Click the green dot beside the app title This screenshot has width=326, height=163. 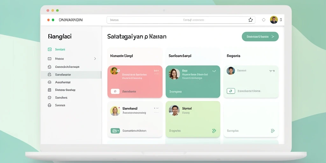(53, 20)
